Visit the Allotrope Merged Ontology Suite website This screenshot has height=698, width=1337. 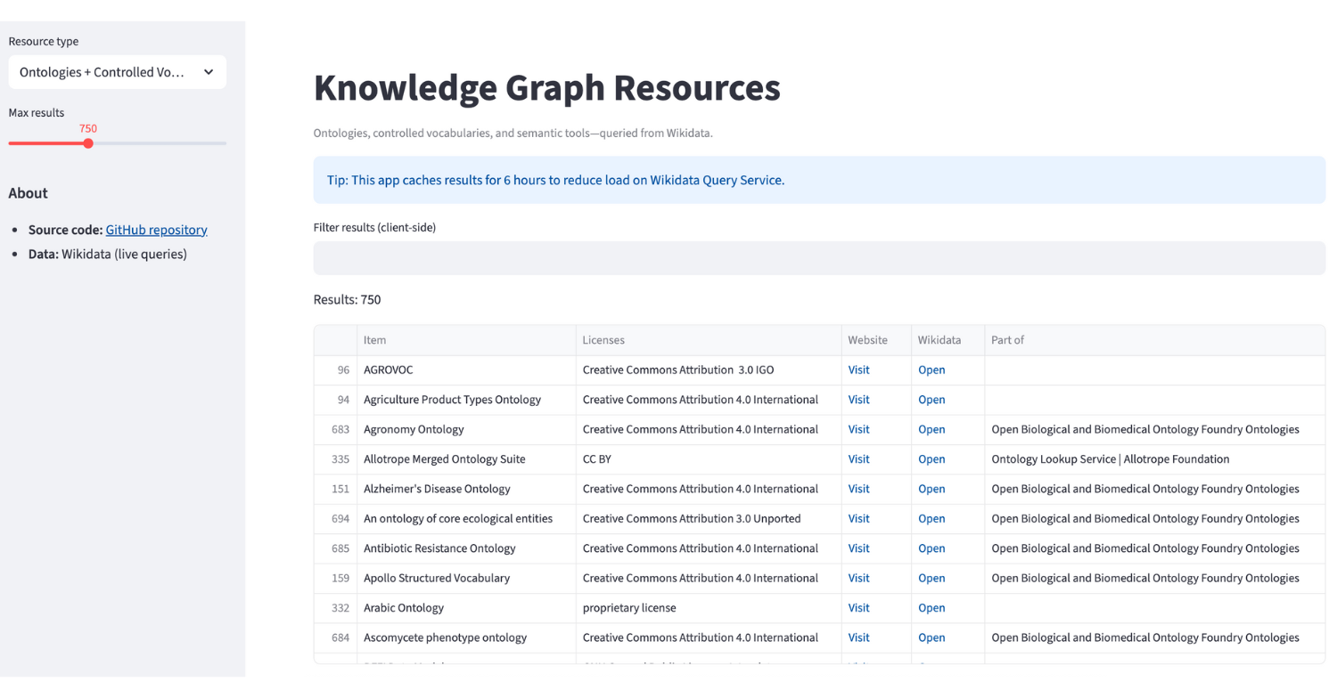[x=857, y=459]
